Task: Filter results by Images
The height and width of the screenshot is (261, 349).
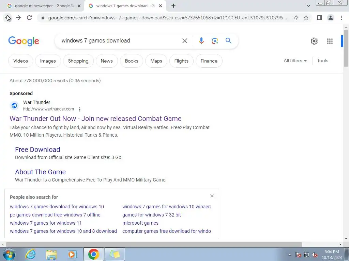Action: (x=48, y=61)
